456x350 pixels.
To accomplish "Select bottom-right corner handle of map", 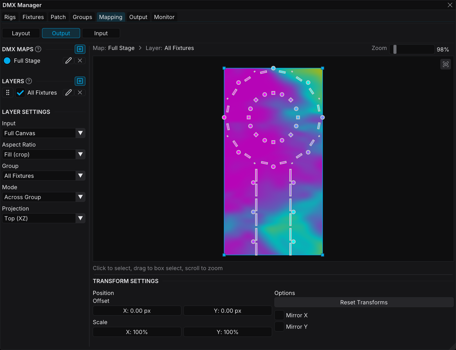I will pyautogui.click(x=322, y=255).
